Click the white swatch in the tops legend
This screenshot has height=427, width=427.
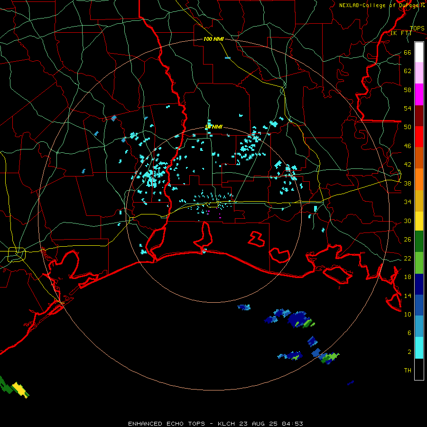click(419, 52)
